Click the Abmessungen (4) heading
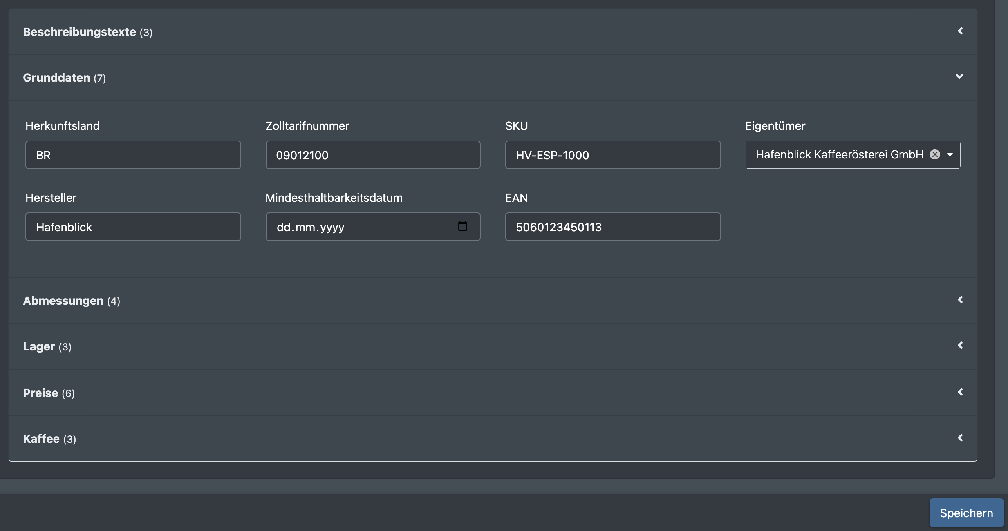1008x531 pixels. point(72,301)
